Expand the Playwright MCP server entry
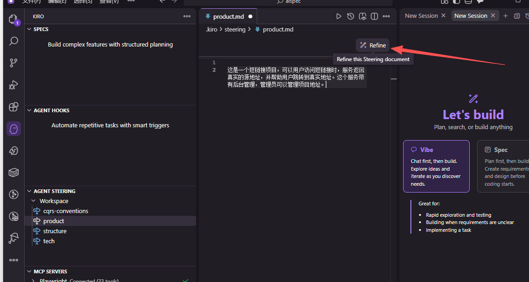This screenshot has height=282, width=529. (x=33, y=281)
